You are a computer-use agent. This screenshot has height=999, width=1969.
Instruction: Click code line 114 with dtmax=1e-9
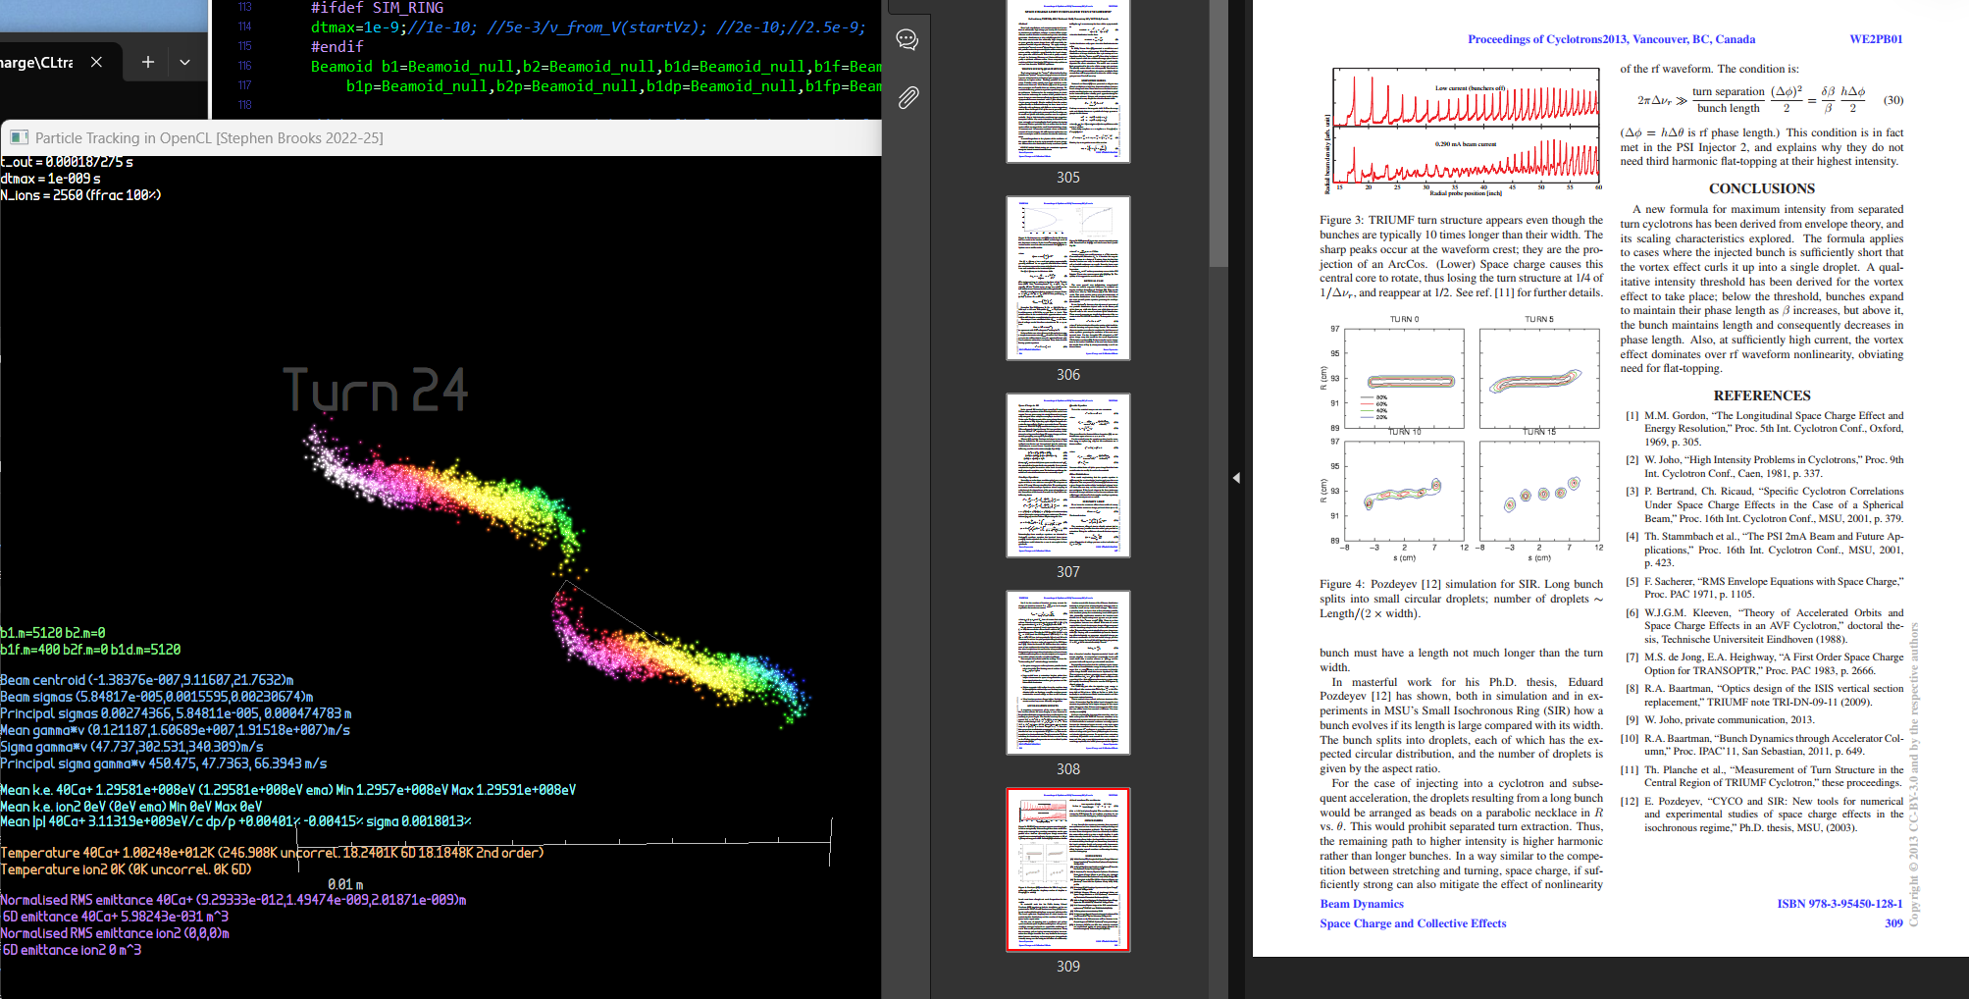589,27
